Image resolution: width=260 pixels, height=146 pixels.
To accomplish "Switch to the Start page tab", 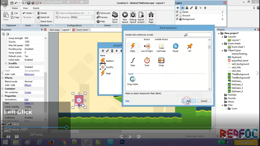I will pyautogui.click(x=54, y=30).
